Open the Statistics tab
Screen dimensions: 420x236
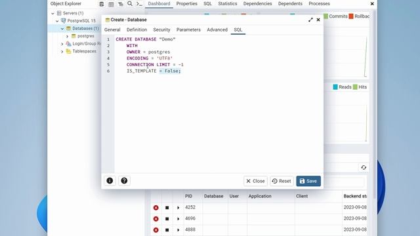point(228,4)
